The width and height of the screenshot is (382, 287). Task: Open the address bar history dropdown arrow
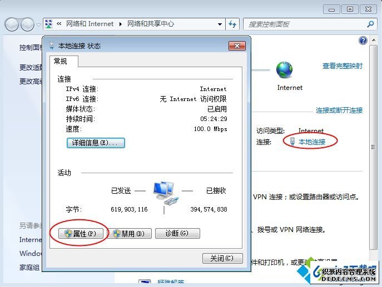click(x=220, y=24)
